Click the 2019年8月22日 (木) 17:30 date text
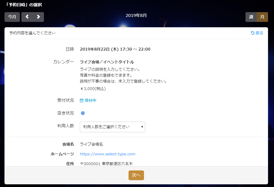274x187 pixels. [x=115, y=49]
